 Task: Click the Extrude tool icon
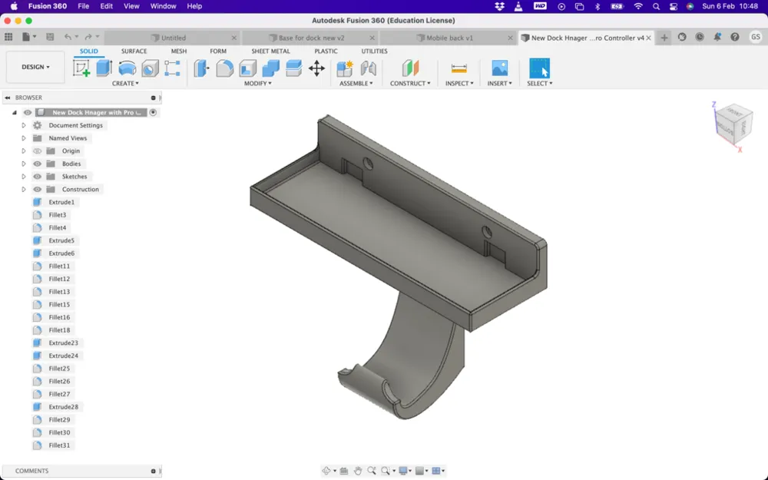(104, 68)
